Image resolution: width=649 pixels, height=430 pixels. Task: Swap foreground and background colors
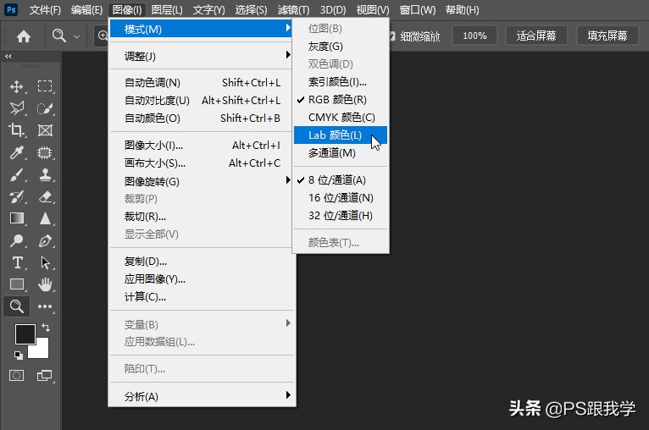[x=46, y=328]
